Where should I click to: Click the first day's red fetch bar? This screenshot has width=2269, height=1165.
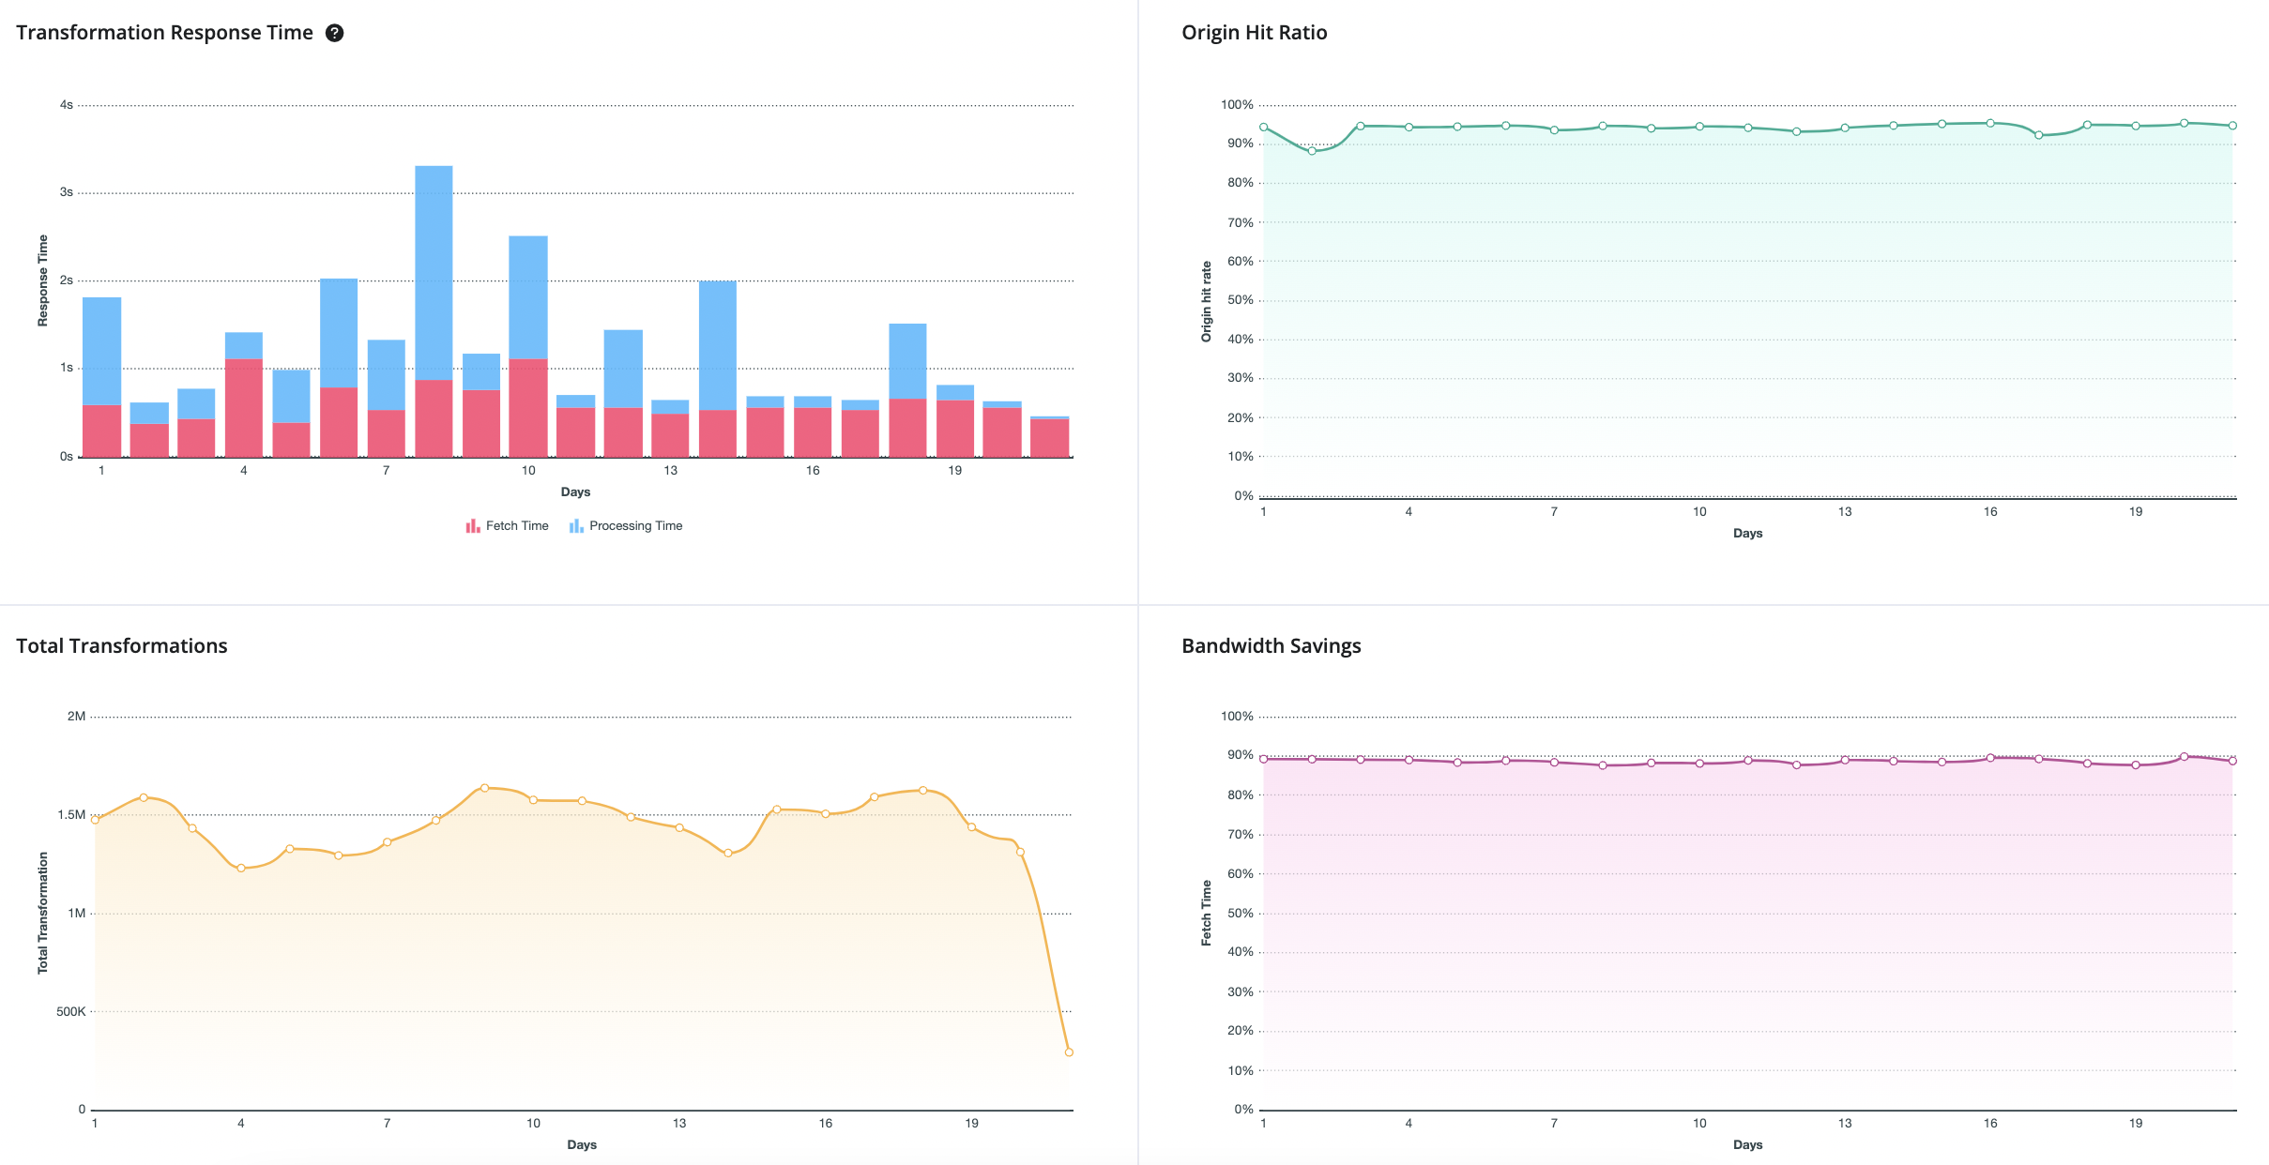[101, 431]
